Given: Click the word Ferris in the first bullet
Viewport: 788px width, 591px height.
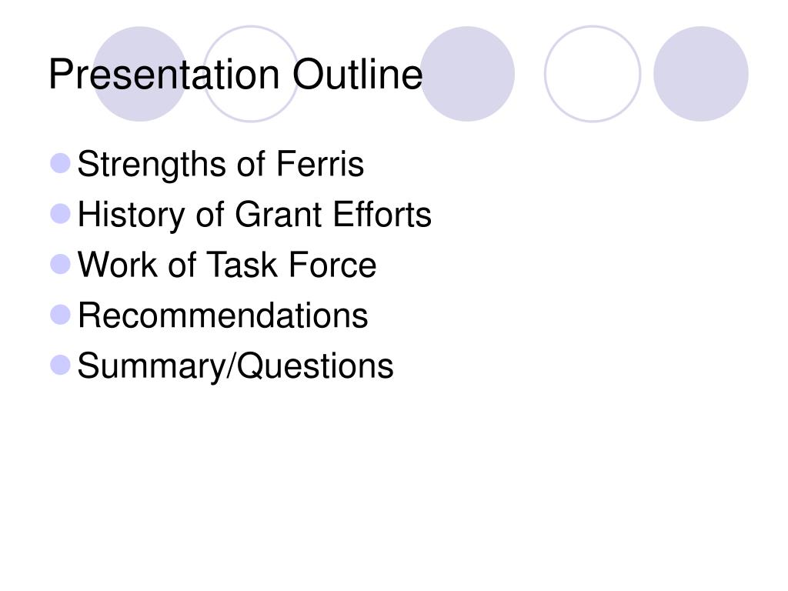Looking at the screenshot, I should coord(319,164).
